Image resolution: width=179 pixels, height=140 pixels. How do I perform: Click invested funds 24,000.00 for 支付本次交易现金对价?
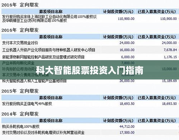[169, 43]
